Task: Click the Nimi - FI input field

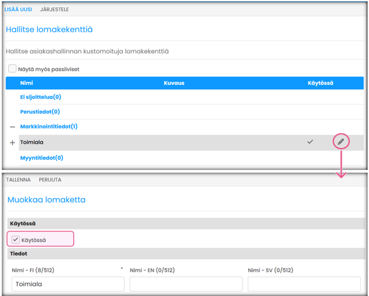Action: (x=68, y=284)
